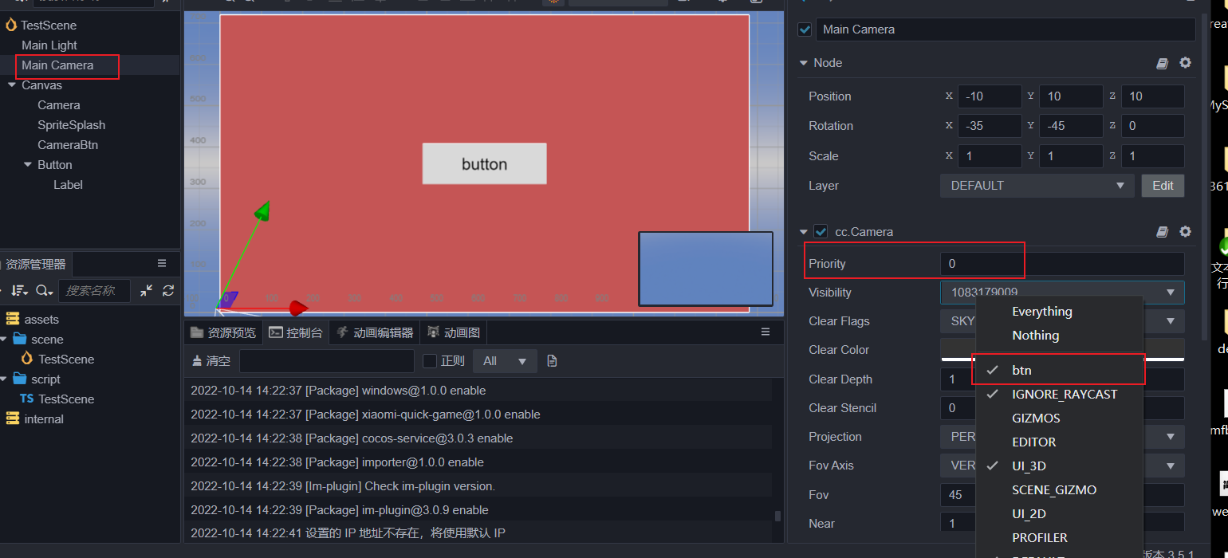1228x558 pixels.
Task: Open the Clear Flags dropdown arrow
Action: pos(1171,321)
